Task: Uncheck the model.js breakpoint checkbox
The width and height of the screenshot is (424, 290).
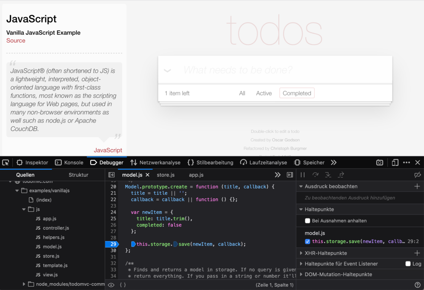Action: click(307, 242)
